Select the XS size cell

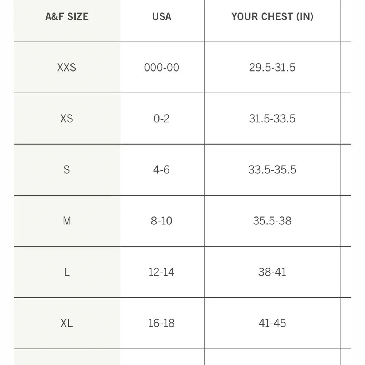(x=67, y=119)
